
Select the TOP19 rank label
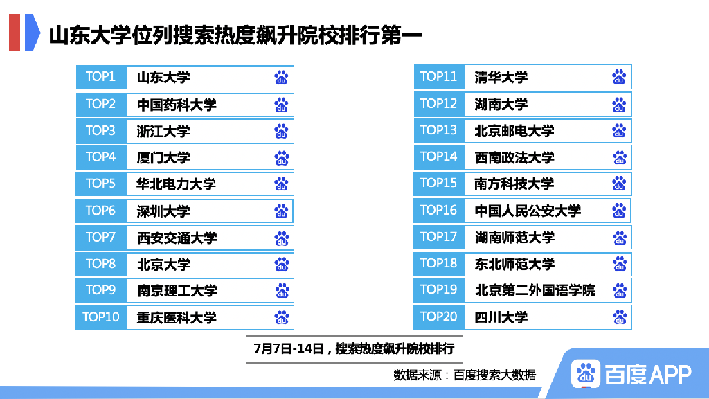(438, 290)
